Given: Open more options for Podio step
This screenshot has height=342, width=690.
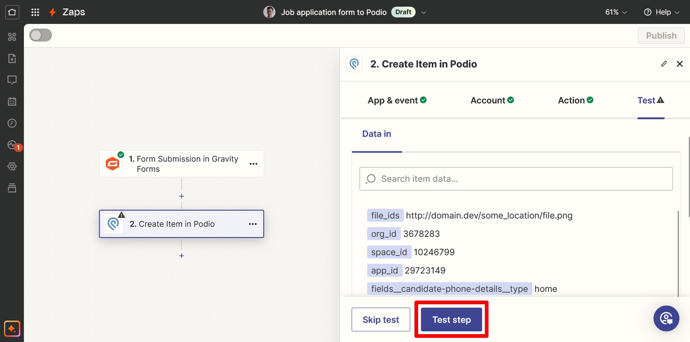Looking at the screenshot, I should coord(253,224).
